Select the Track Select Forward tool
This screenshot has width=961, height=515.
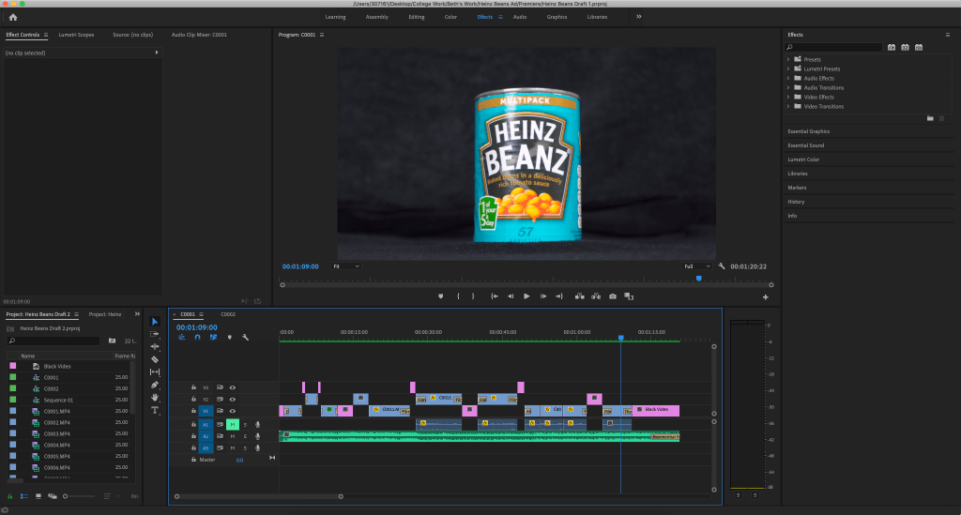(x=155, y=334)
